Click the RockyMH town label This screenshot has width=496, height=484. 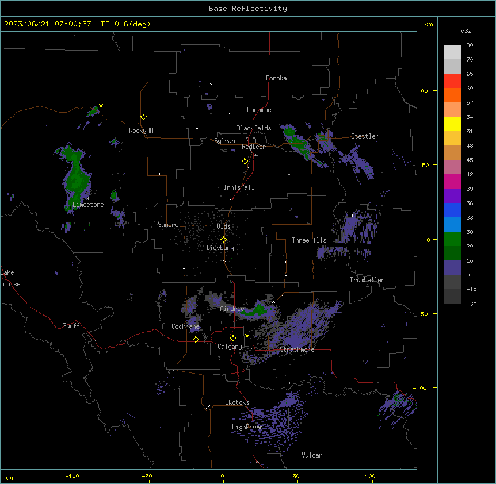point(141,130)
